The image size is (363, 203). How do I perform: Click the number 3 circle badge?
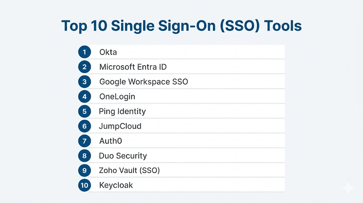(84, 82)
